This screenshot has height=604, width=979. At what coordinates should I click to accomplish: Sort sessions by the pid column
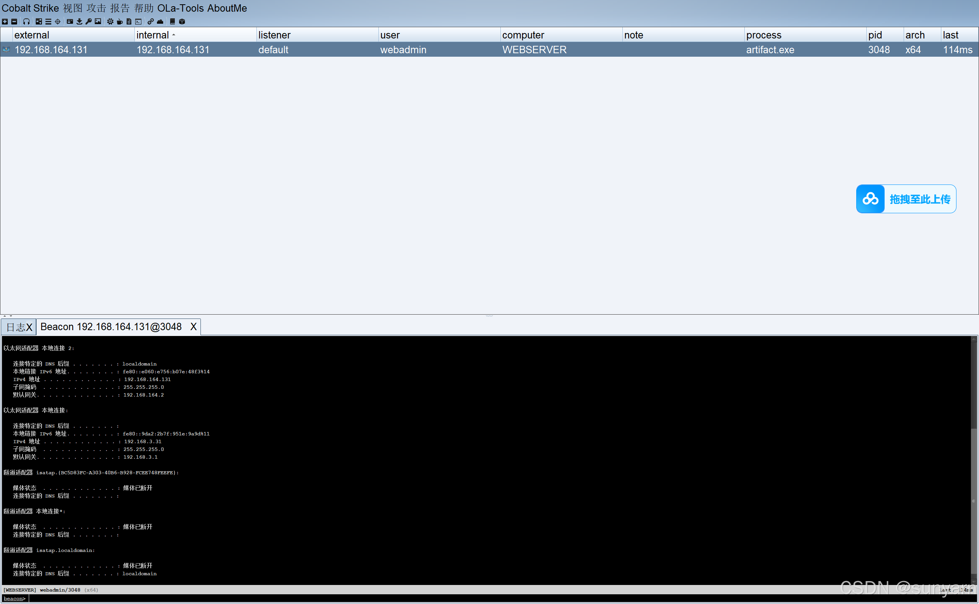875,35
